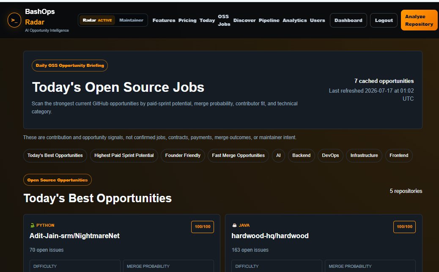
Task: Open OSS Jobs in navigation
Action: pos(224,20)
